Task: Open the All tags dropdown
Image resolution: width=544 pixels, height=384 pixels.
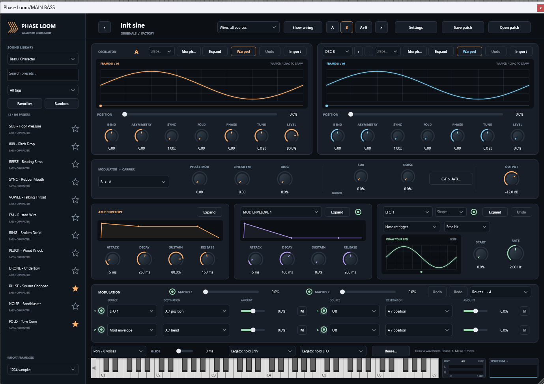Action: click(43, 90)
